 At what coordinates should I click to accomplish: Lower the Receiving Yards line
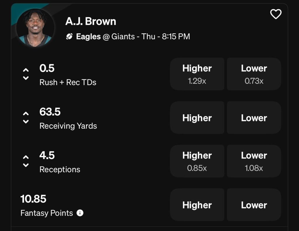coord(26,122)
